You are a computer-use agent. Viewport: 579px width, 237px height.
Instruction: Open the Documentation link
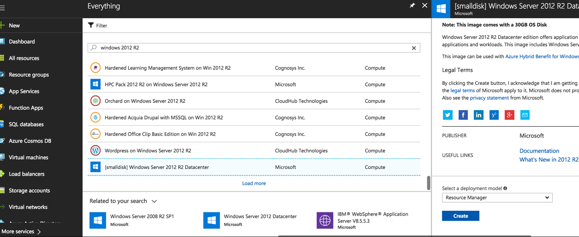coord(539,151)
